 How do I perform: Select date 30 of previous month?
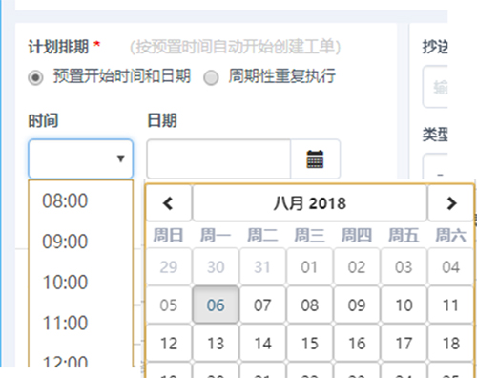(216, 267)
